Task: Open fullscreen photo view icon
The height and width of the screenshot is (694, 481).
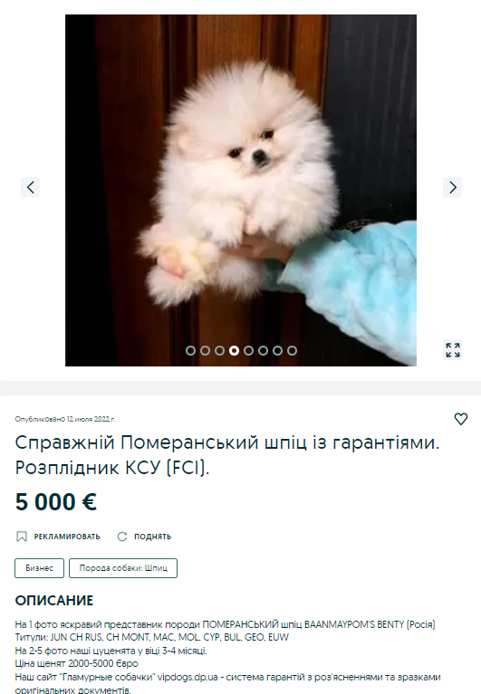Action: [452, 349]
